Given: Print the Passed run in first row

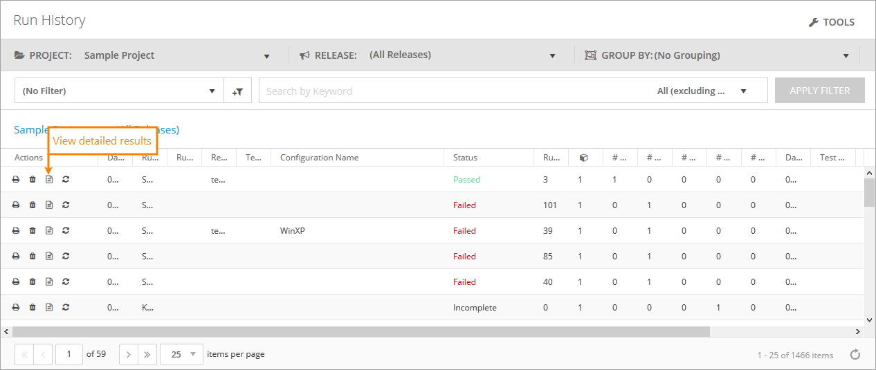Looking at the screenshot, I should [x=16, y=179].
